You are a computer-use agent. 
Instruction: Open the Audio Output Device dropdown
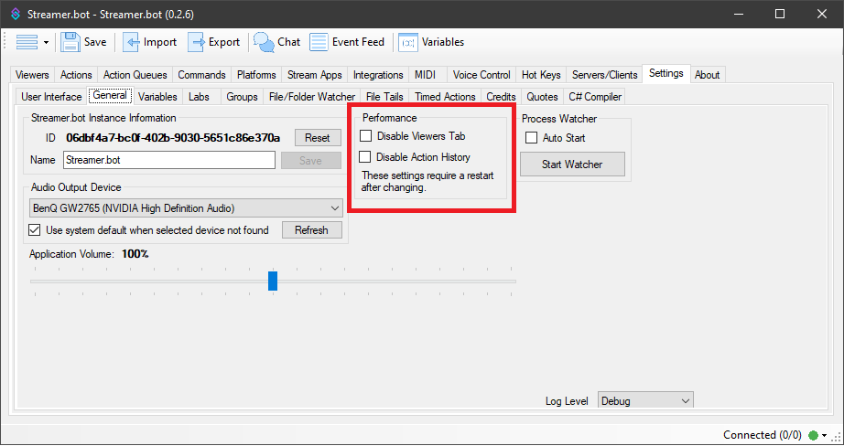(x=186, y=208)
